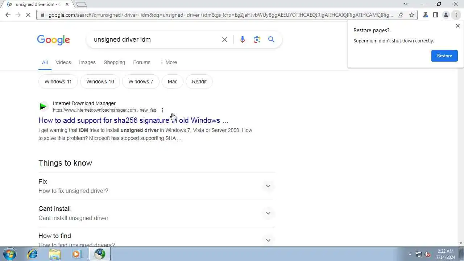Switch to the Forums tab

142,62
